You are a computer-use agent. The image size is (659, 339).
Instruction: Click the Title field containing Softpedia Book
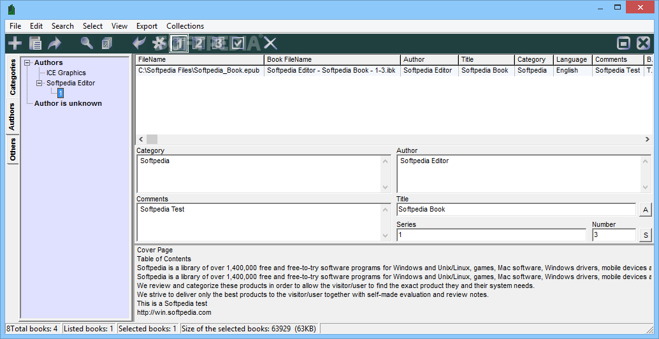point(516,209)
